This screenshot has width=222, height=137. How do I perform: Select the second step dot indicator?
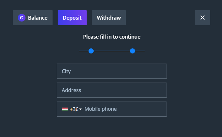tap(132, 51)
